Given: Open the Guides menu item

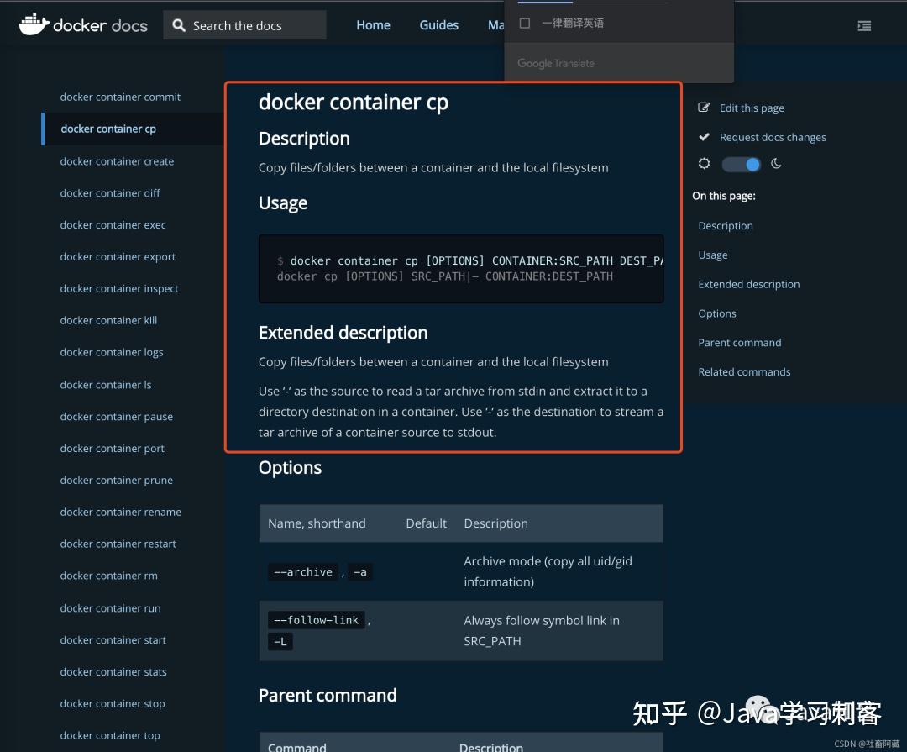Looking at the screenshot, I should click(x=438, y=25).
